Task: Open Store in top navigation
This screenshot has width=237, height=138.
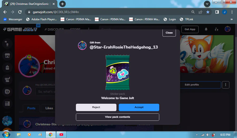Action: [x=75, y=29]
